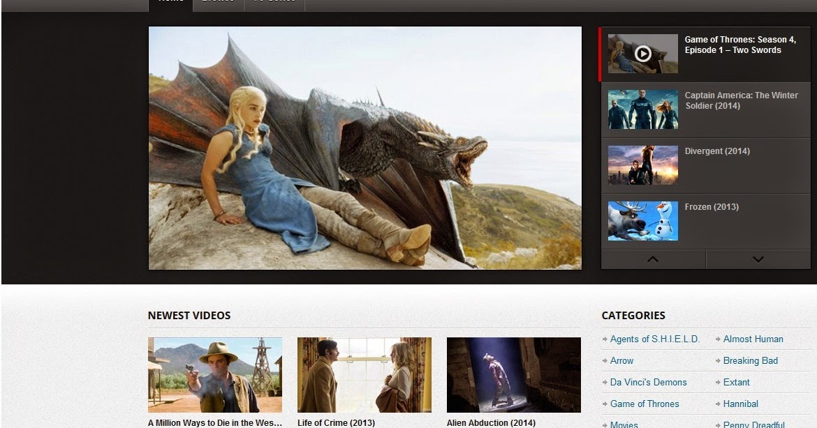The height and width of the screenshot is (428, 817).
Task: Select the Frozen (2013) playlist thumbnail
Action: 643,221
